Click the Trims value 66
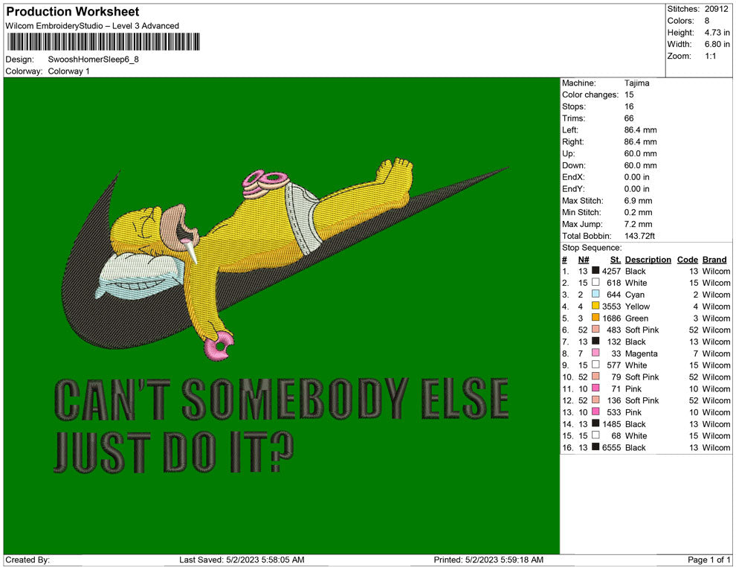This screenshot has height=567, width=736. click(x=629, y=118)
